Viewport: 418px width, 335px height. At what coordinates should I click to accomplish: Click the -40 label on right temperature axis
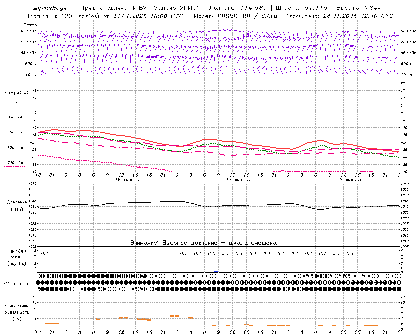pyautogui.click(x=404, y=172)
